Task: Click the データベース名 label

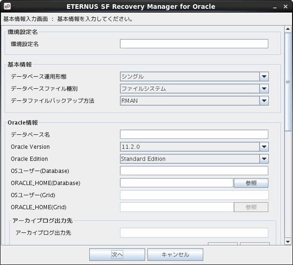Action: (x=30, y=135)
